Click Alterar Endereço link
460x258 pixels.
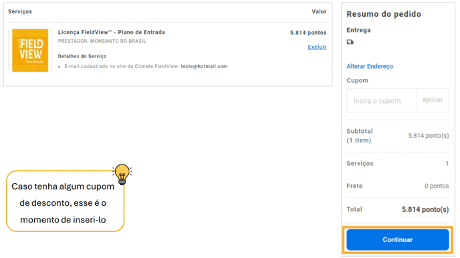[x=370, y=66]
